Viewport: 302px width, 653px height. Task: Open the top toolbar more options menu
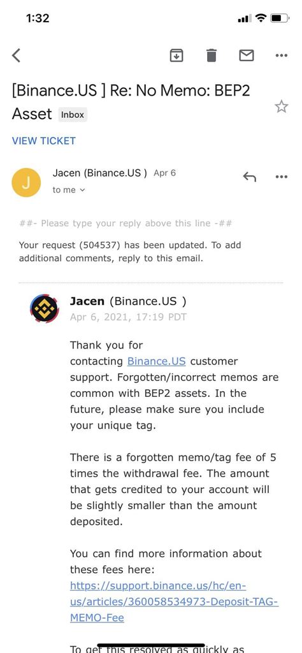[x=282, y=55]
